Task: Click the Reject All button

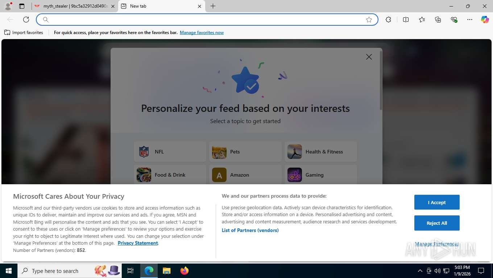Action: click(x=437, y=223)
